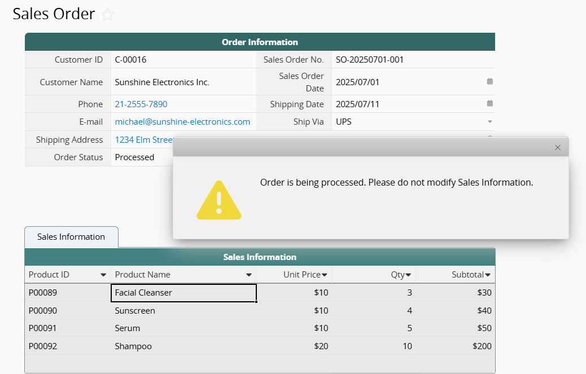Screen dimensions: 586x374
Task: Switch to the Sales Information tab
Action: [71, 237]
